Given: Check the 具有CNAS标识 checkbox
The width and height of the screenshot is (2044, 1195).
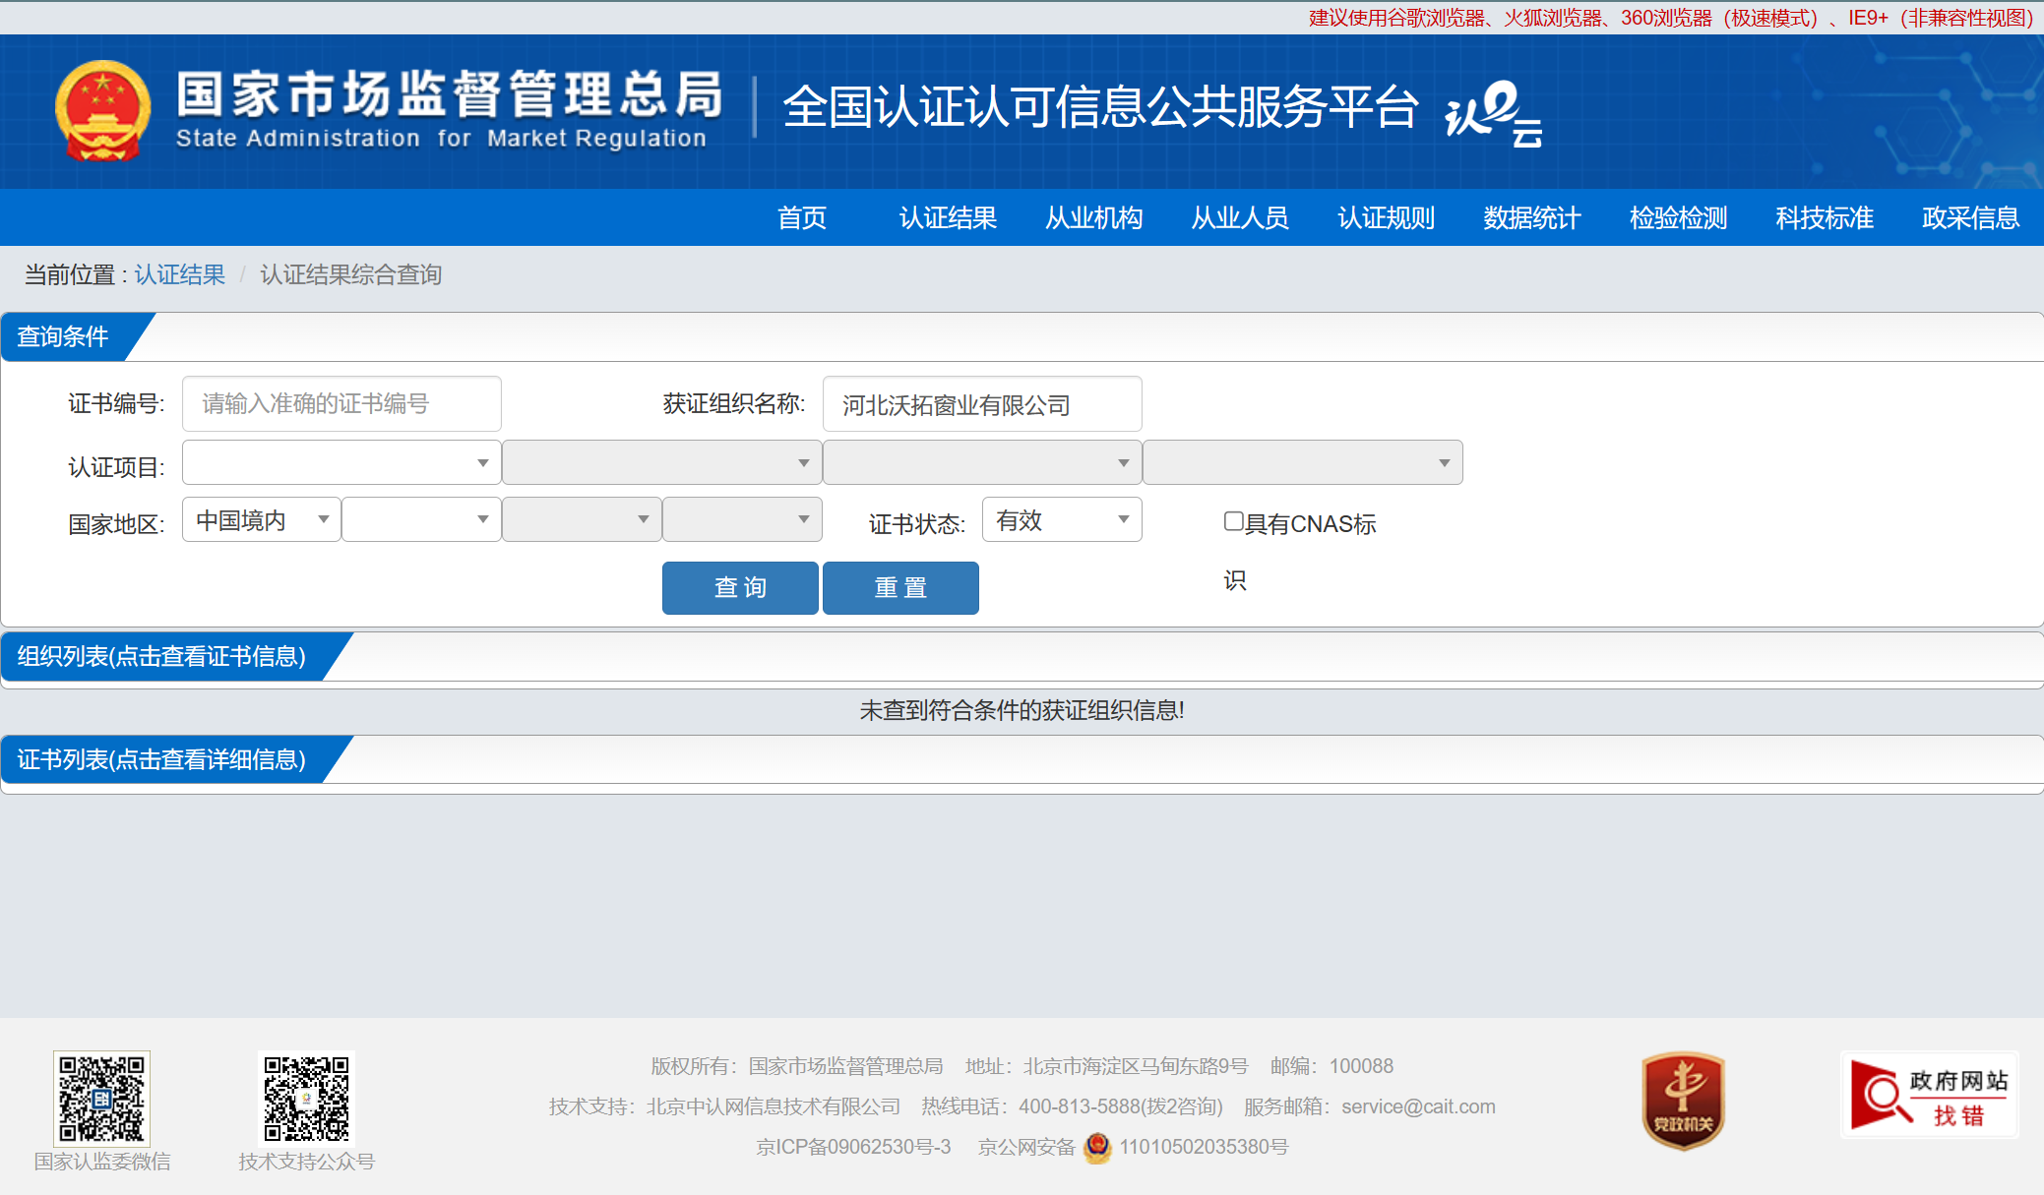Looking at the screenshot, I should (1233, 521).
